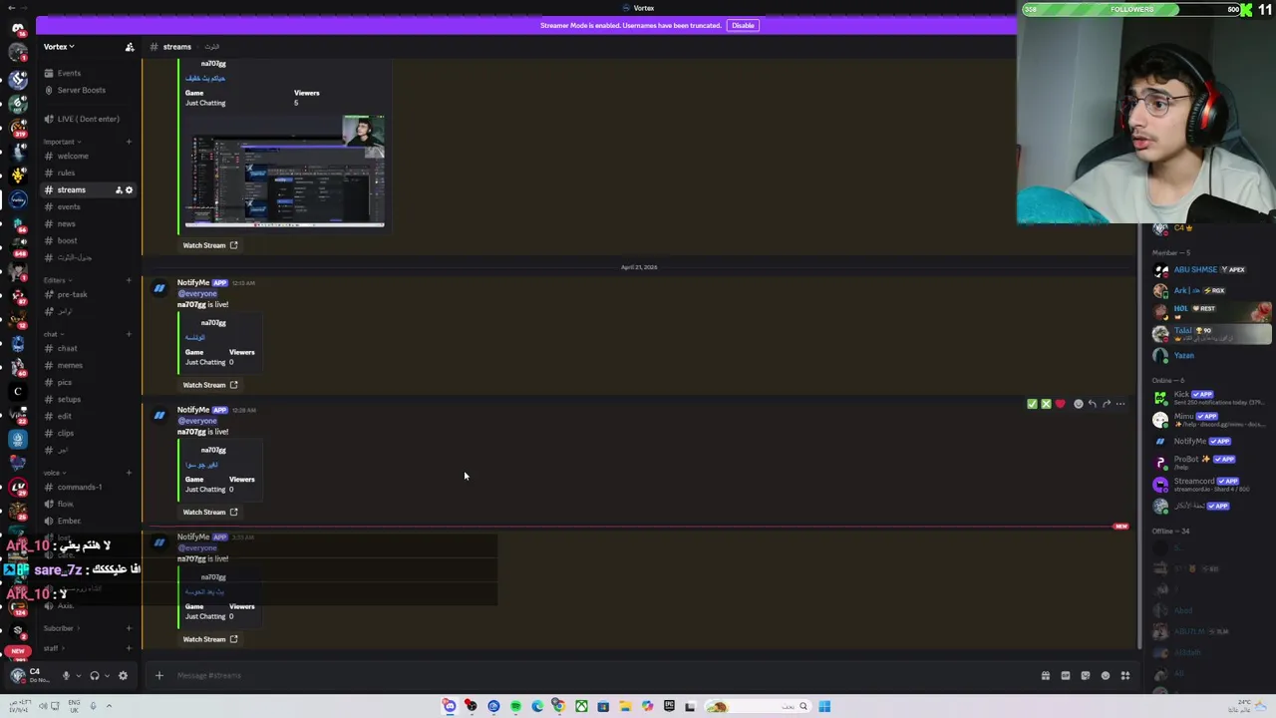This screenshot has height=718, width=1276.
Task: Open the Vortex server dropdown menu
Action: pos(59,47)
